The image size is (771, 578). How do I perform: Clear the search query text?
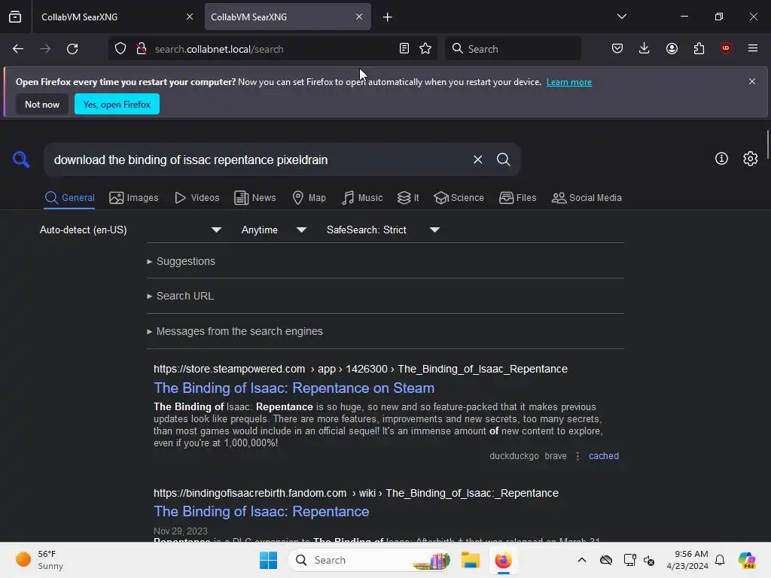click(x=477, y=160)
